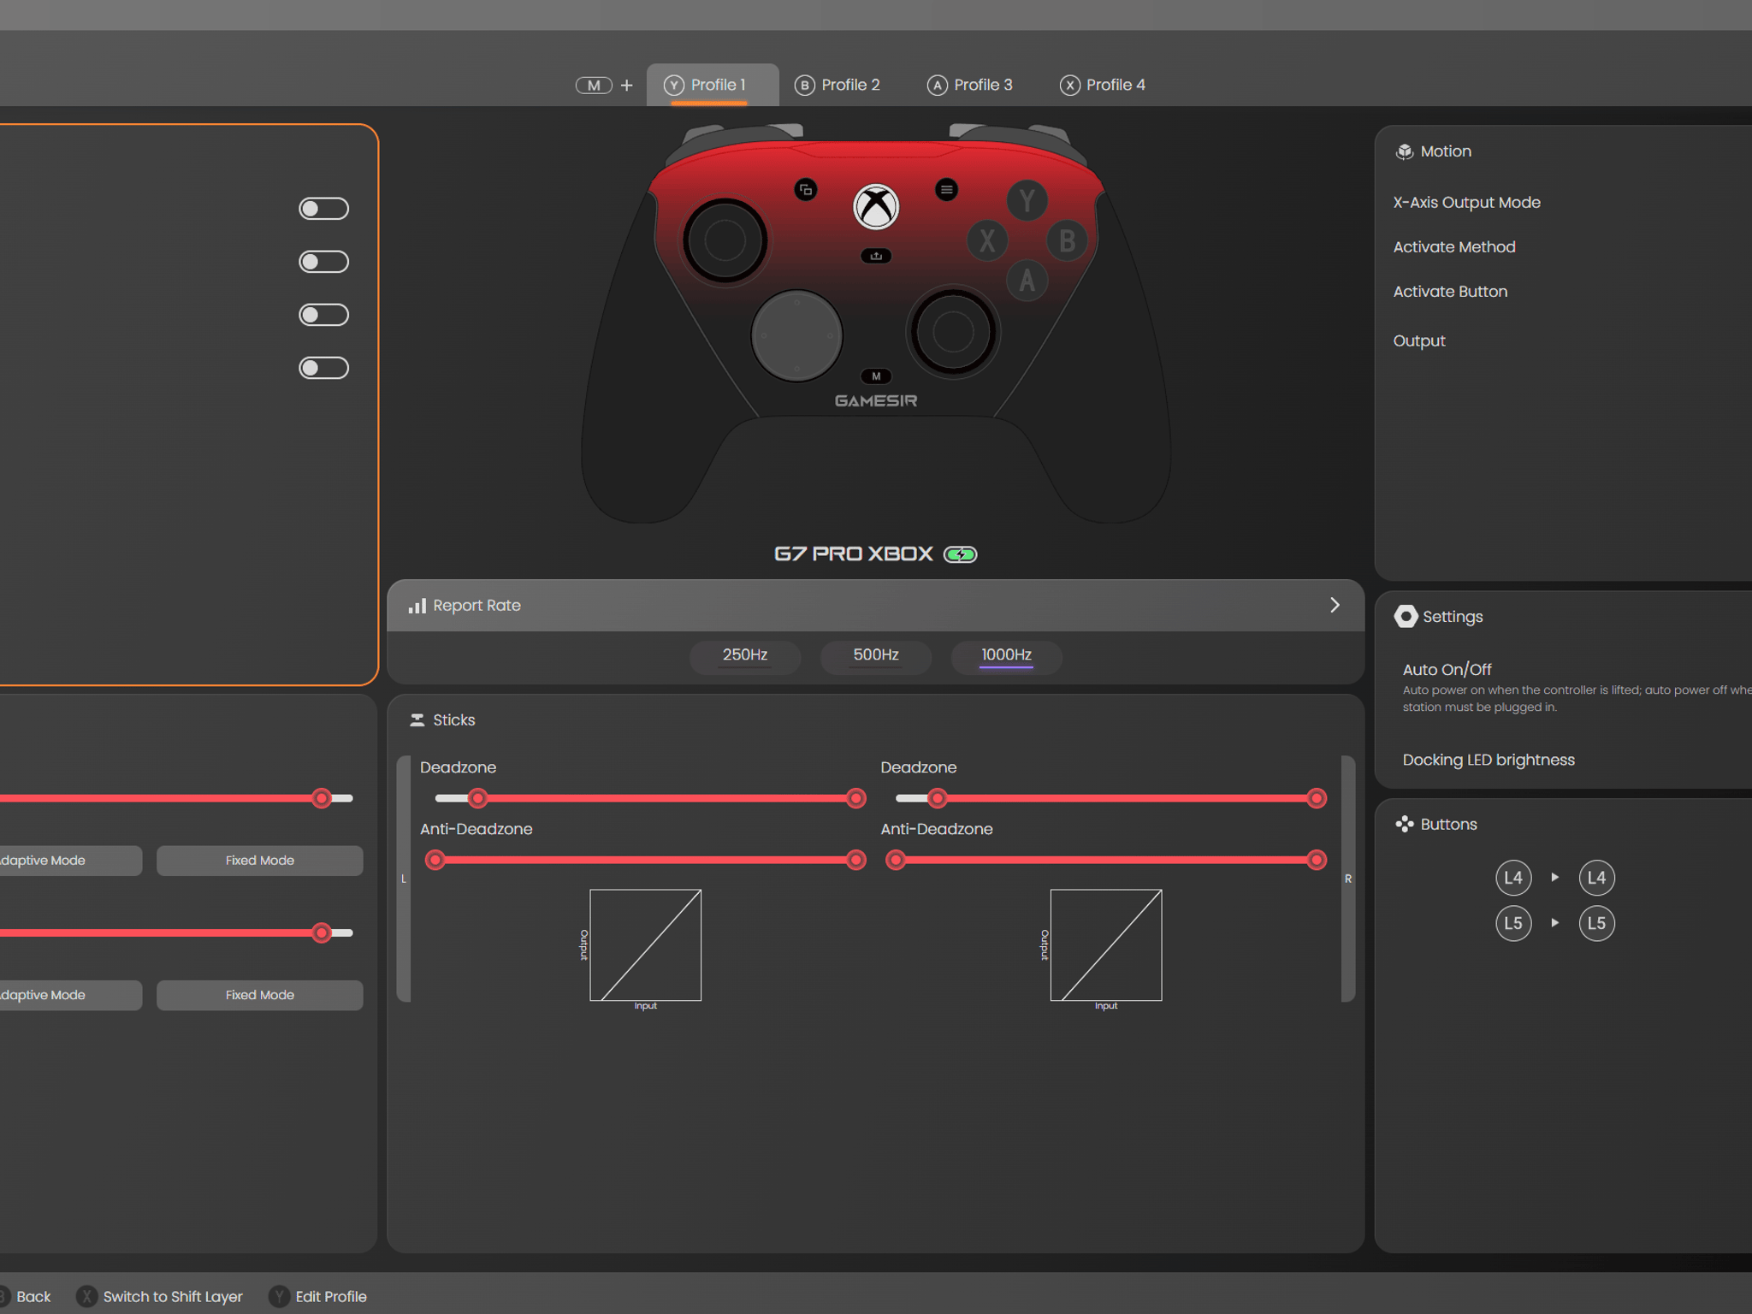Click lower trigger slider handle in left panel

[322, 932]
